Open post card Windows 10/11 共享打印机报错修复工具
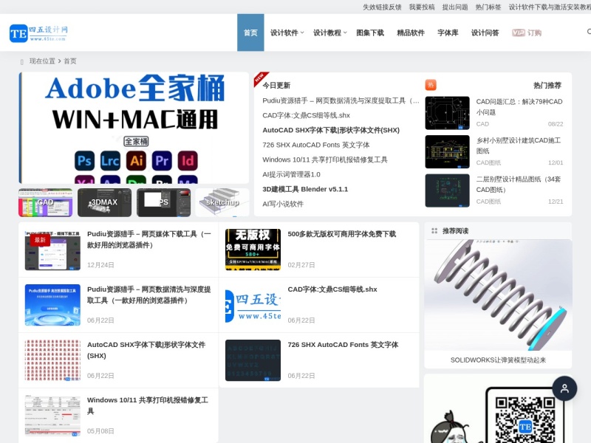Screen dimensions: 591x443 tap(147, 405)
